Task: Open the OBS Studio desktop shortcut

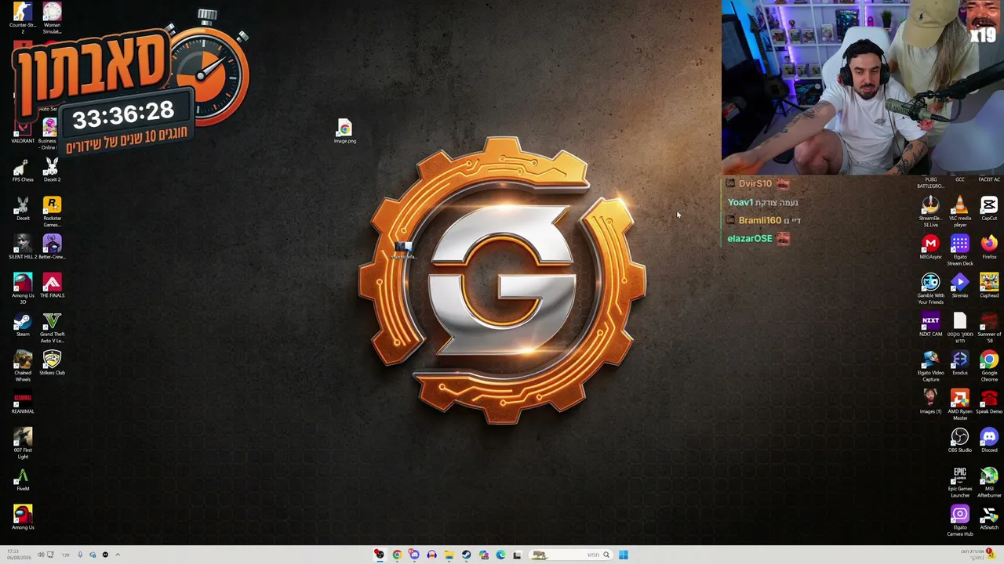Action: point(960,439)
